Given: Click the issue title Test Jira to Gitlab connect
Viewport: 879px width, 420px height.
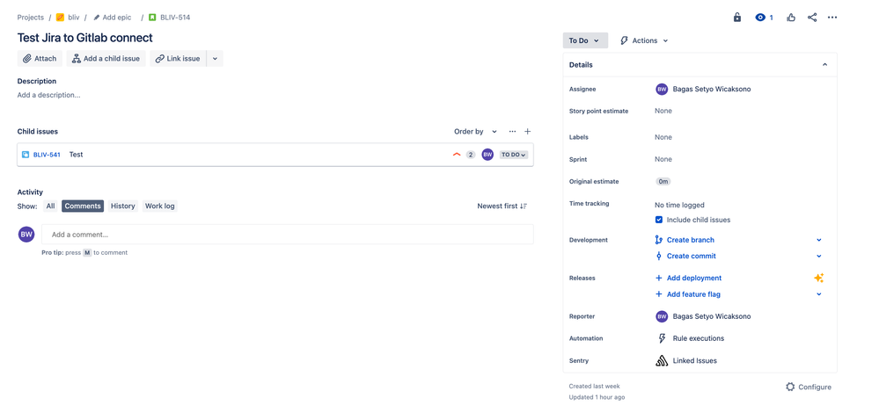Looking at the screenshot, I should click(84, 38).
